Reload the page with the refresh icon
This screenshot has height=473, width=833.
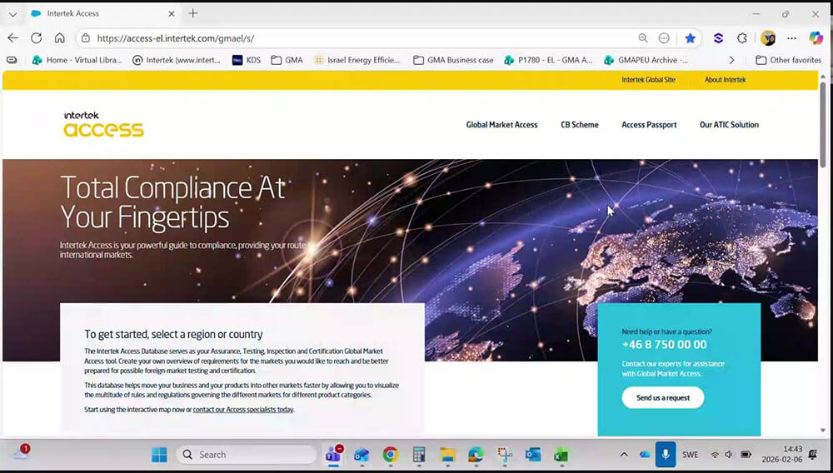point(36,37)
